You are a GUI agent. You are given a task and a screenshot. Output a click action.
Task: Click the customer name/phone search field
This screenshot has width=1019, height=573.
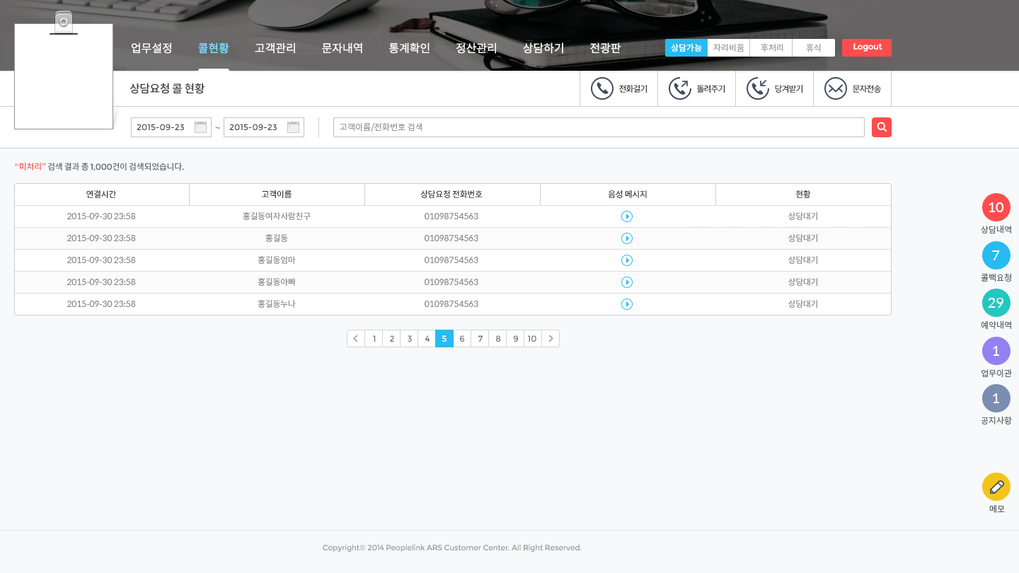[x=598, y=127]
